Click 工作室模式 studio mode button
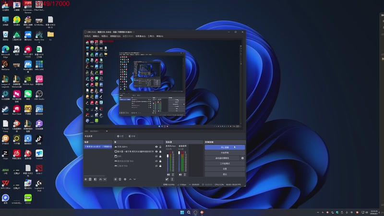Image resolution: width=384 pixels, height=216 pixels. point(225,163)
